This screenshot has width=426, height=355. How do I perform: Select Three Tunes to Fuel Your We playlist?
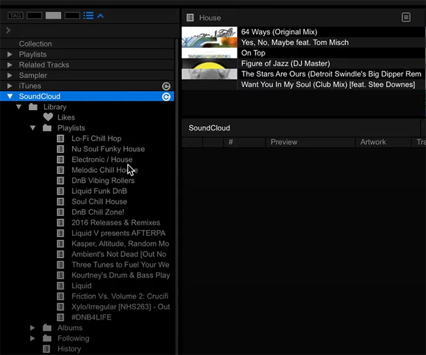[121, 265]
